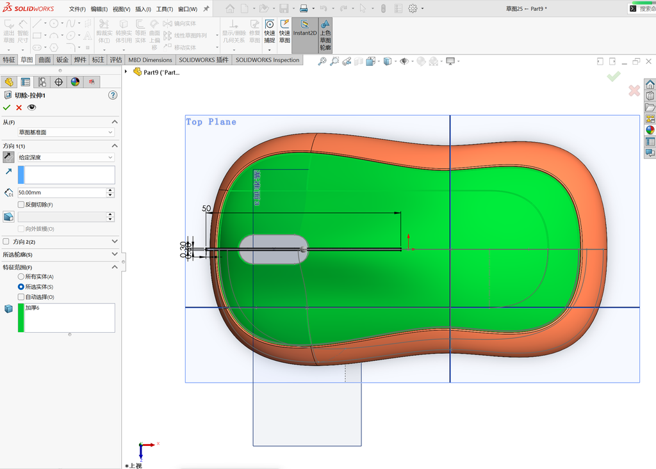
Task: Open appearances color ball in task pane
Action: (650, 130)
